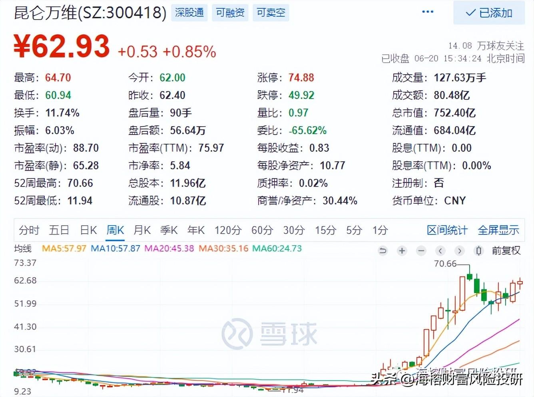The height and width of the screenshot is (397, 534).
Task: Click the 最低 value 60.94
Action: [58, 95]
